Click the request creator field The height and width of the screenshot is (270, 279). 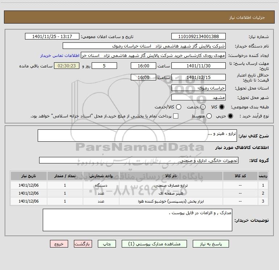(x=153, y=55)
